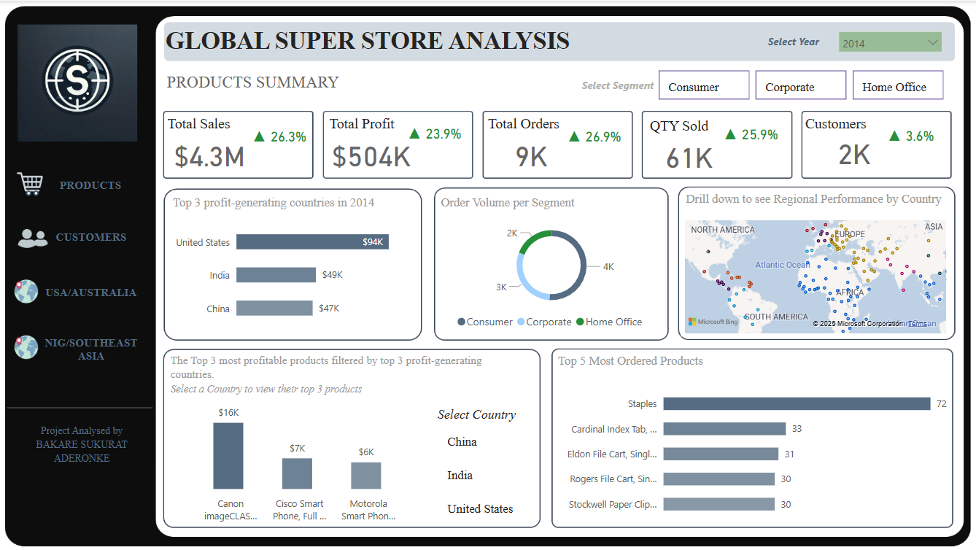This screenshot has width=976, height=550.
Task: Open NIG/SOUTHEAST ASIA page
Action: tap(90, 349)
